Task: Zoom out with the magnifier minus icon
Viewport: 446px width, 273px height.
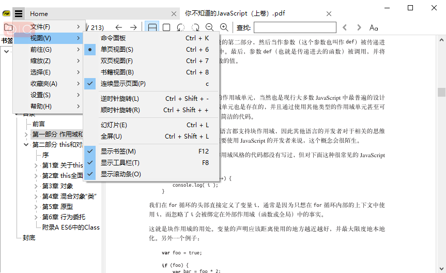Action: (x=210, y=27)
